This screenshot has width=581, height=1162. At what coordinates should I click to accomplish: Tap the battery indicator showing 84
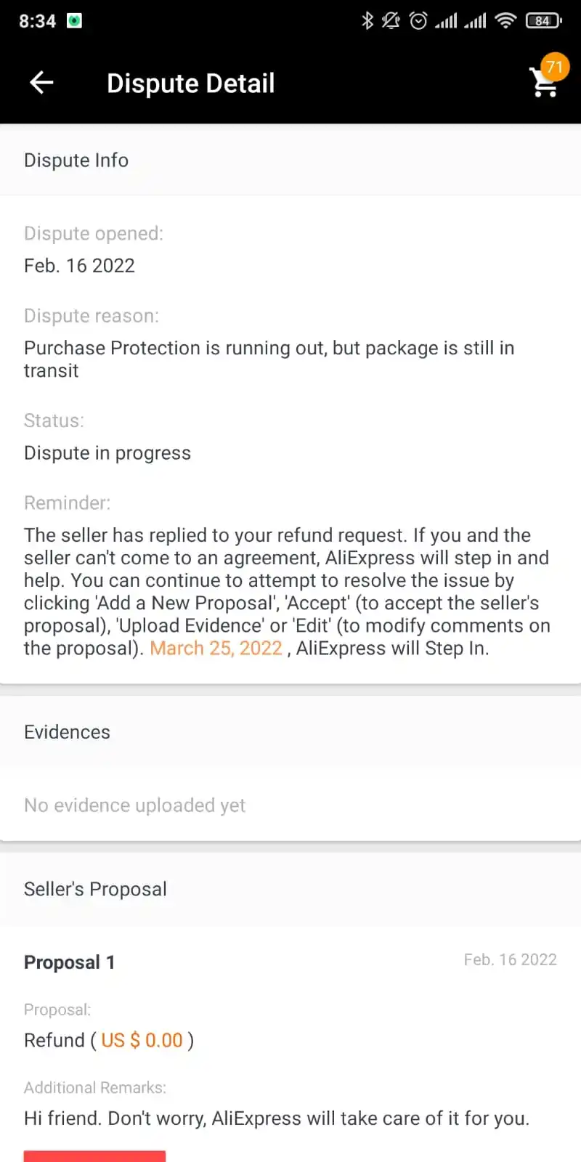point(544,20)
